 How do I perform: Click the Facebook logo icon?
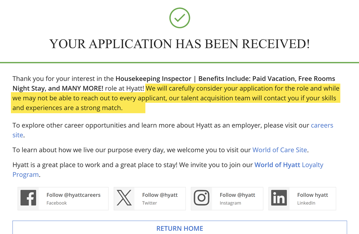pyautogui.click(x=28, y=198)
